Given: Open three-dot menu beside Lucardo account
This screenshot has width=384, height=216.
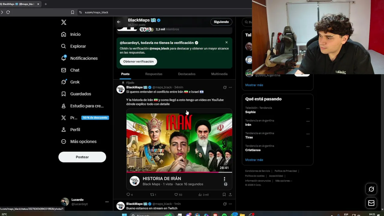Looking at the screenshot, I should click(x=107, y=202).
